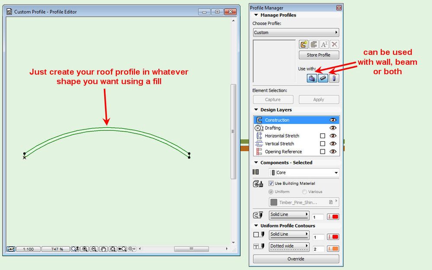This screenshot has width=432, height=270.
Task: Click the component contour line pen icon
Action: point(258,215)
